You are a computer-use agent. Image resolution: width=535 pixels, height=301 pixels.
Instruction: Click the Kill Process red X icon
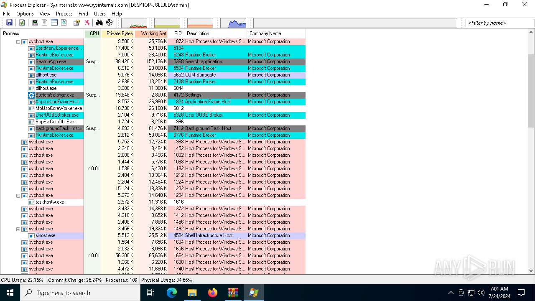click(87, 23)
